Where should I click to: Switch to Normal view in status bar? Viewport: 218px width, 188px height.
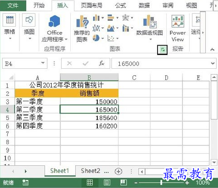point(90,183)
